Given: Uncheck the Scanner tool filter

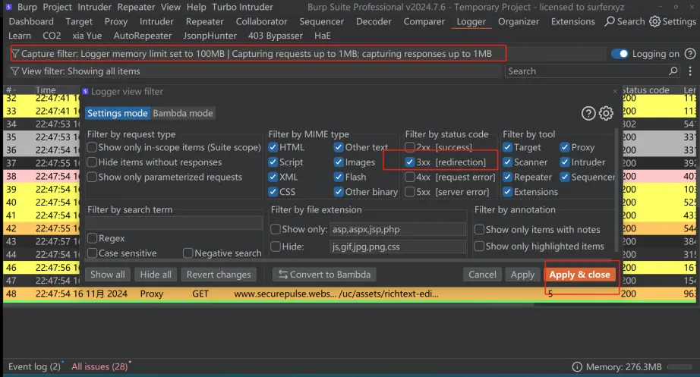Looking at the screenshot, I should point(508,162).
